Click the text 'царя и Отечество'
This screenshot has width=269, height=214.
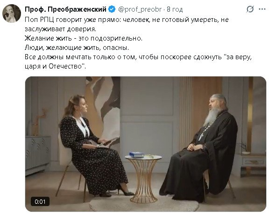pos(55,66)
